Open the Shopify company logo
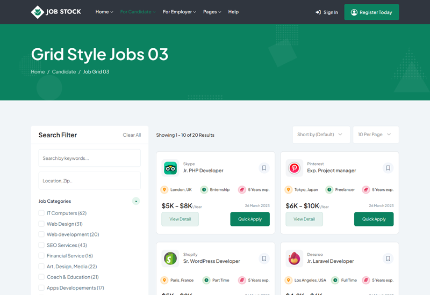430x295 pixels. [170, 259]
